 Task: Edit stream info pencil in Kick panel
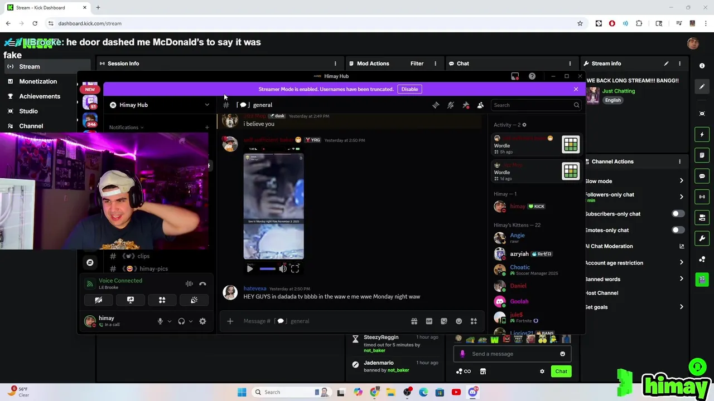pyautogui.click(x=666, y=63)
